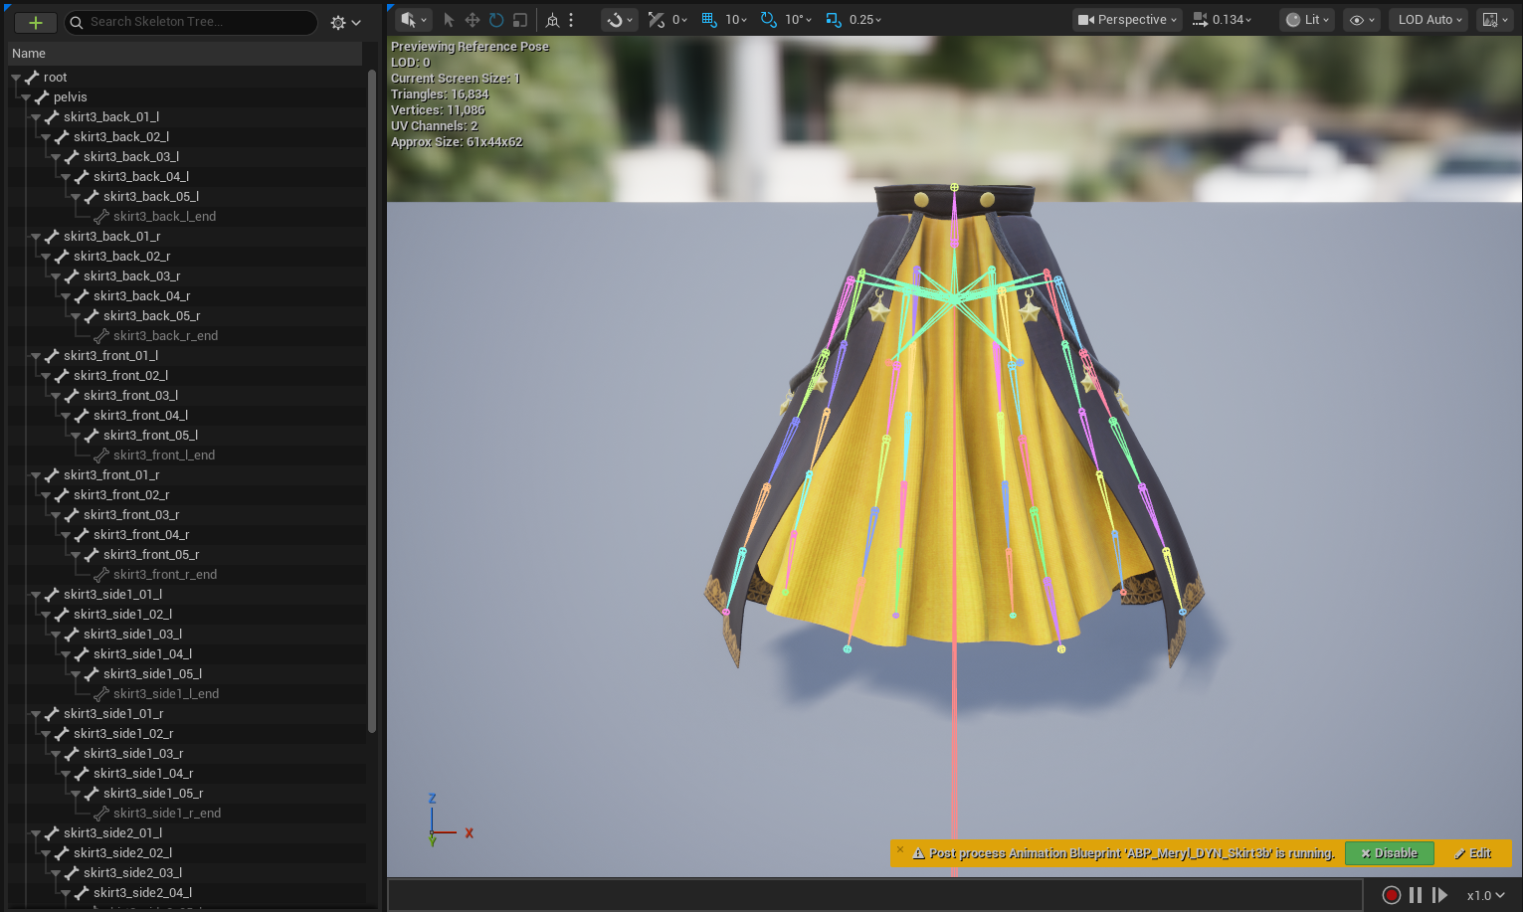The height and width of the screenshot is (912, 1523).
Task: Select skirt3_back_02_l bone
Action: pyautogui.click(x=121, y=137)
